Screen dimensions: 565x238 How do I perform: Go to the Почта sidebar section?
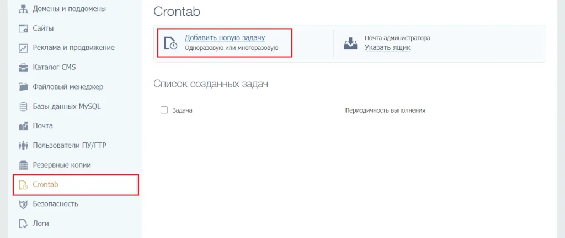(43, 126)
